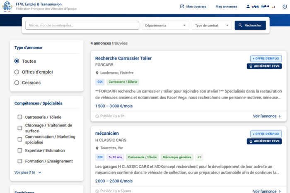Click the 5–10 ans experience tag
Image resolution: width=290 pixels, height=193 pixels.
coord(115,157)
